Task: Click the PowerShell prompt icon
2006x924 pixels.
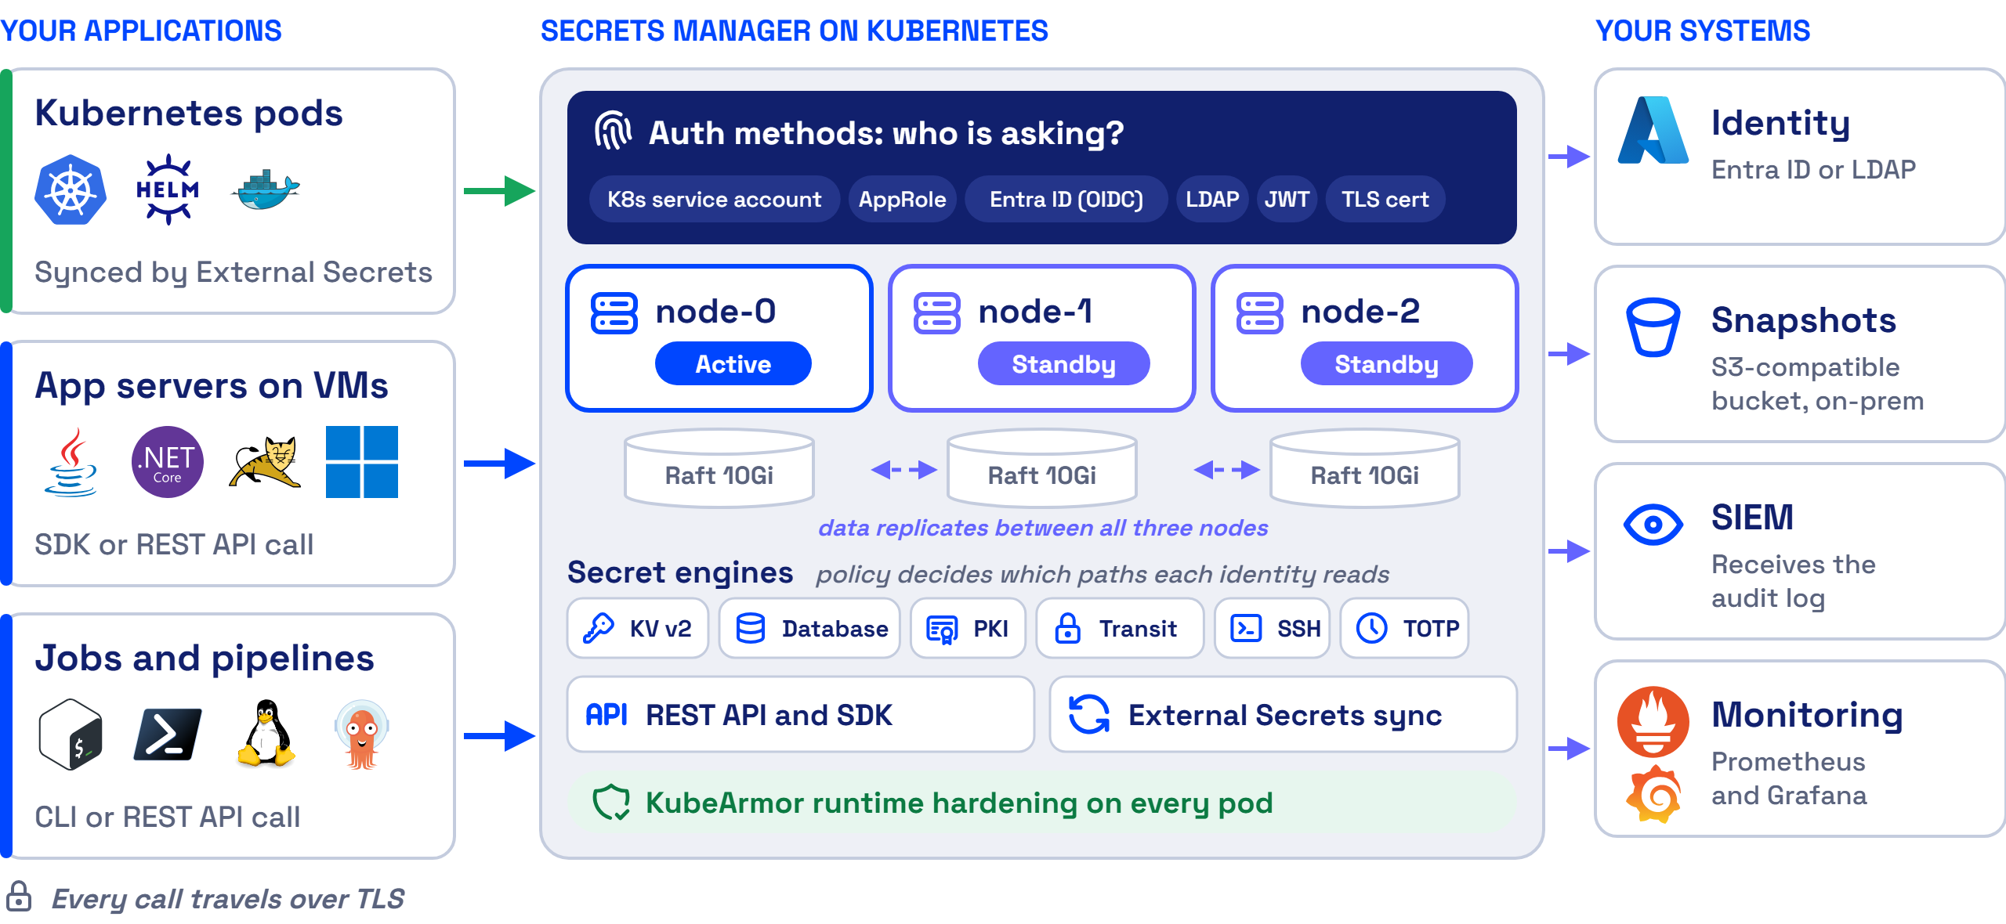Action: tap(168, 735)
